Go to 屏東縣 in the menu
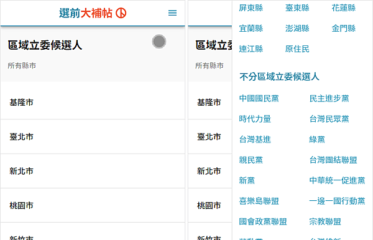This screenshot has width=373, height=240. click(x=251, y=8)
